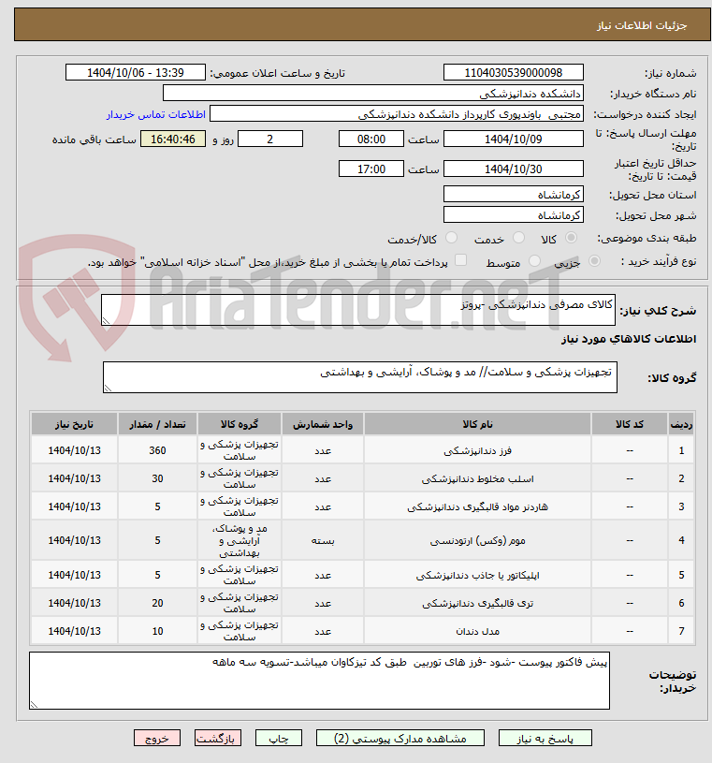The width and height of the screenshot is (712, 763).
Task: Click the شماره نیاز number field
Action: pos(513,72)
